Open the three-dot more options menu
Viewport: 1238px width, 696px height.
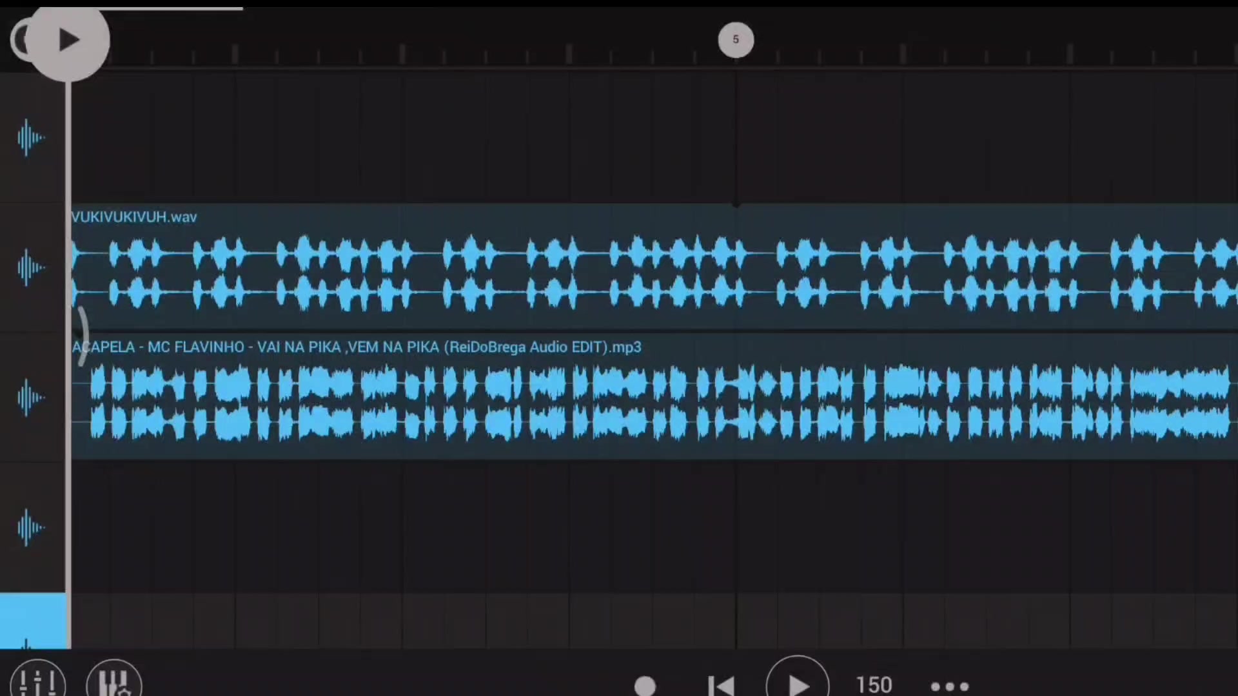point(950,686)
